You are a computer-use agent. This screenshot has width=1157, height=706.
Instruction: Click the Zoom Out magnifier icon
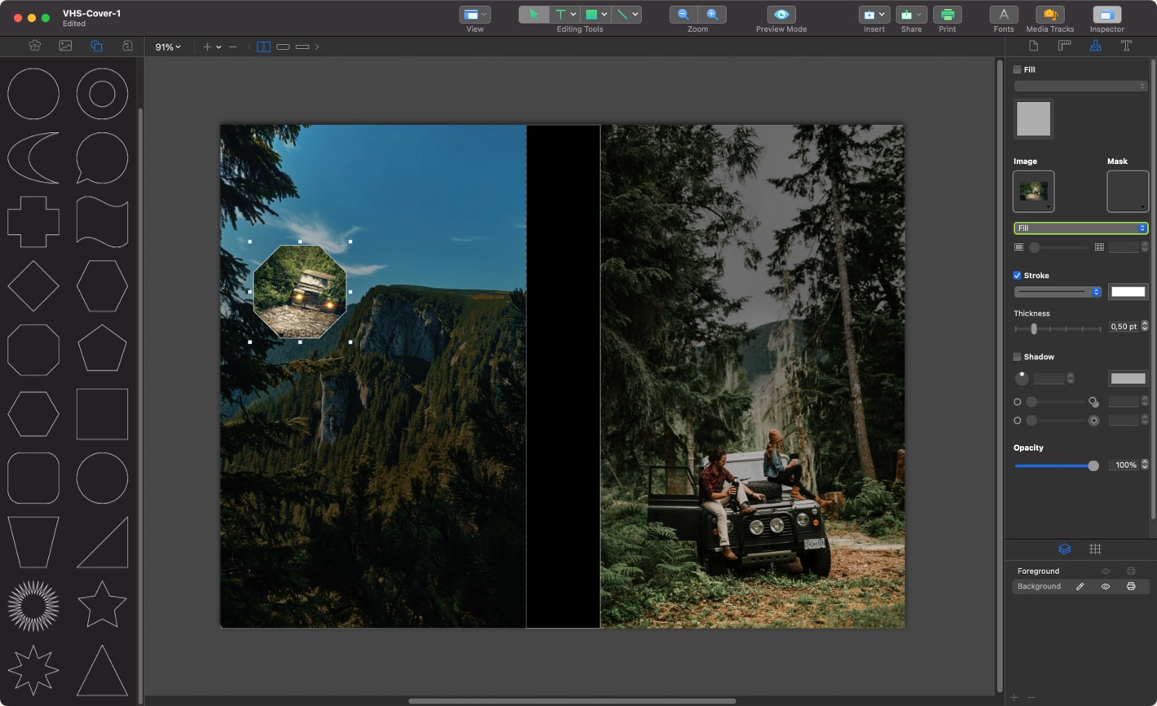(683, 15)
